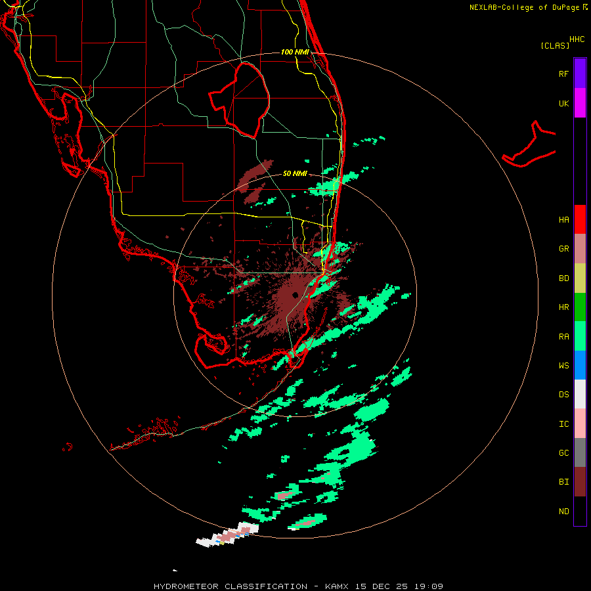Click the DS legend label

pos(563,395)
